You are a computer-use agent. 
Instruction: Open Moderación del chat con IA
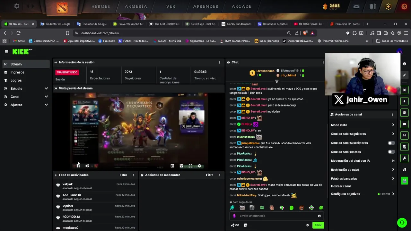pyautogui.click(x=363, y=161)
